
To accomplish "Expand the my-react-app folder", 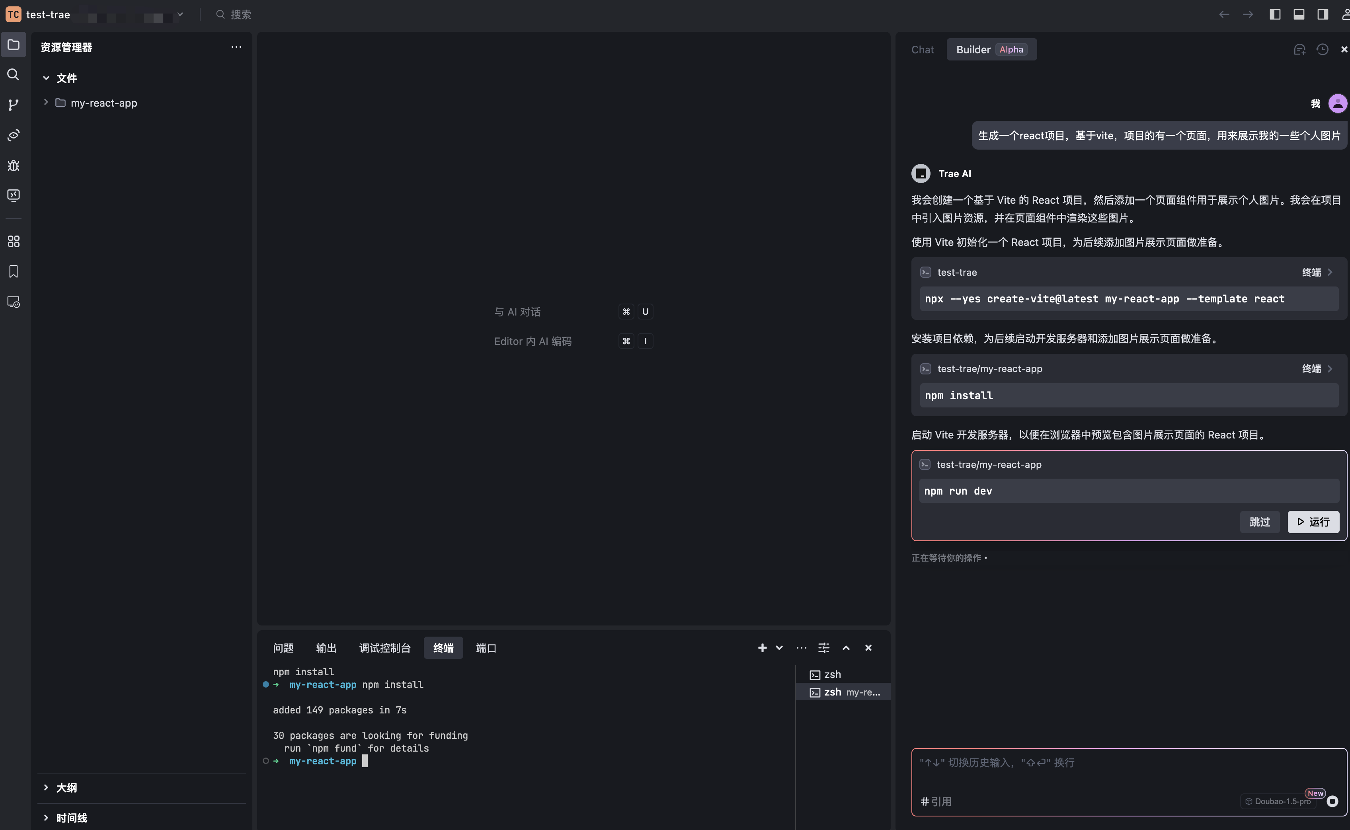I will [x=103, y=103].
